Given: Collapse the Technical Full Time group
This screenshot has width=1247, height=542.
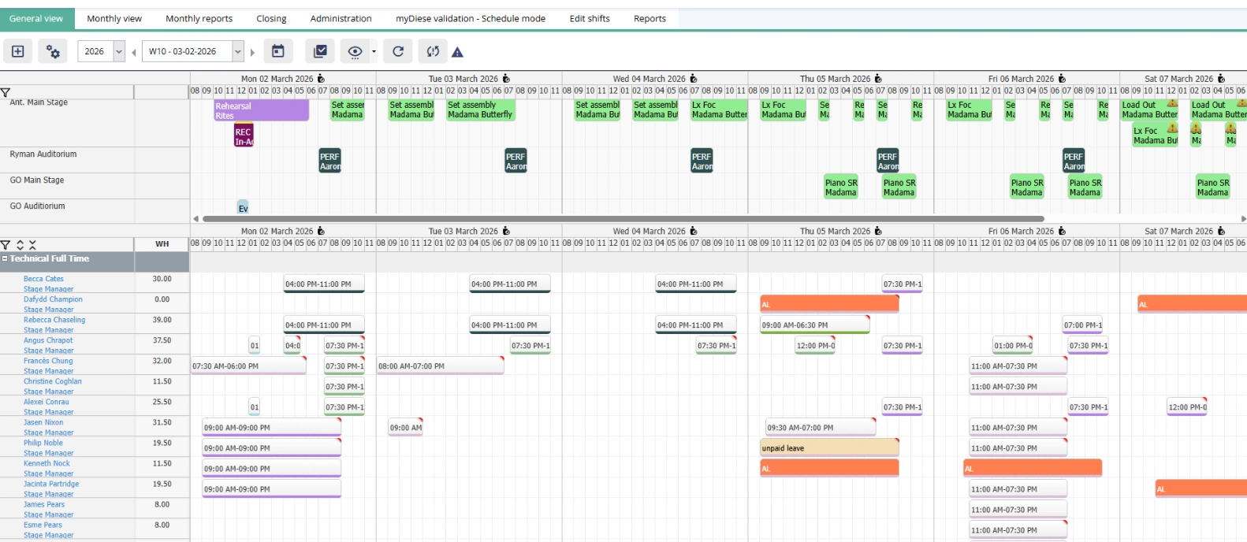Looking at the screenshot, I should (x=5, y=258).
